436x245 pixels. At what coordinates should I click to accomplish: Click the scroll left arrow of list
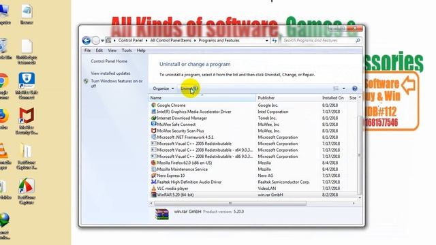pos(151,203)
